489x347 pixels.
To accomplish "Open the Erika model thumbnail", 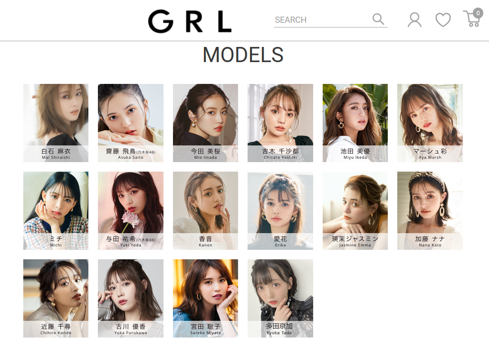I will tap(280, 210).
